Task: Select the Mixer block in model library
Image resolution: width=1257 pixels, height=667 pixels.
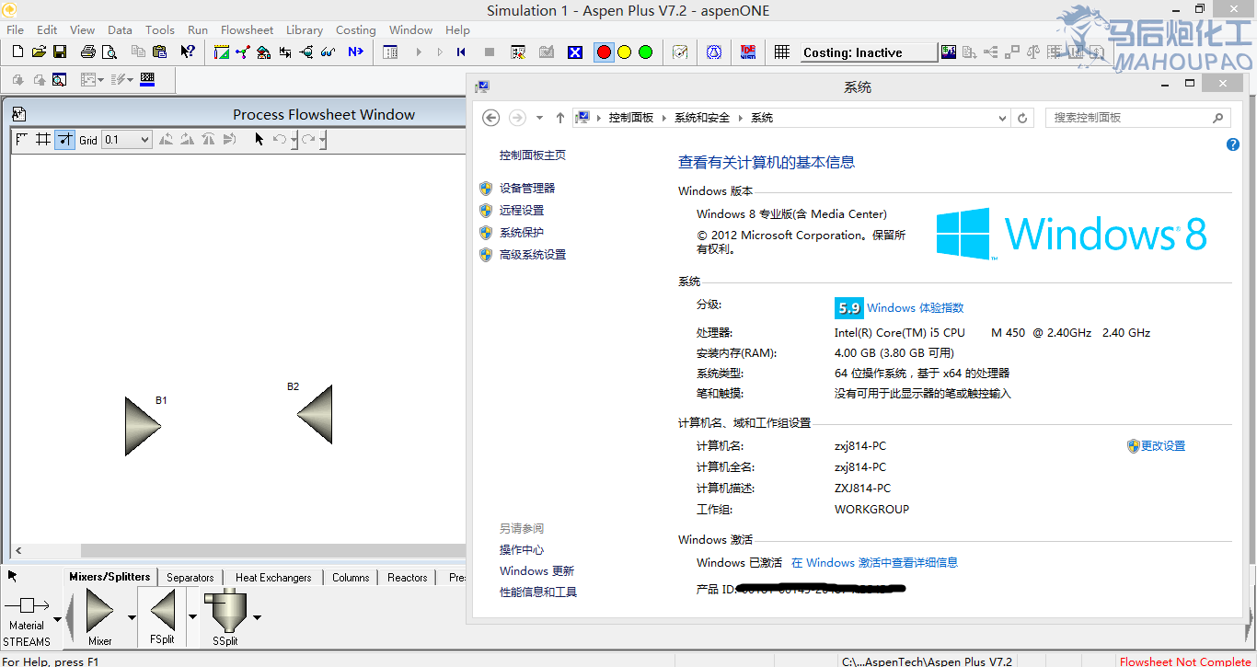Action: 98,607
